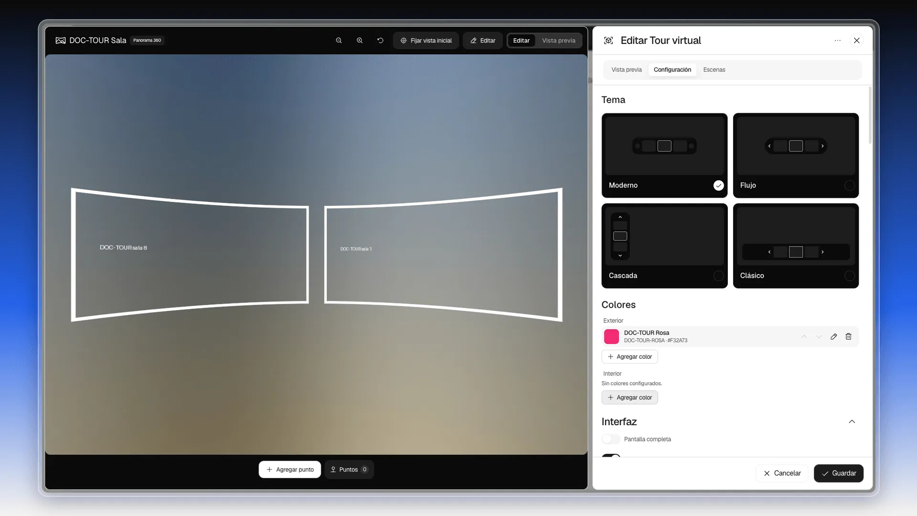The height and width of the screenshot is (516, 917).
Task: Collapse the Interfaz section
Action: point(852,422)
